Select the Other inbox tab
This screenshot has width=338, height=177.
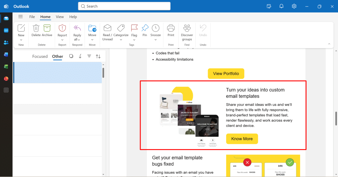(57, 56)
